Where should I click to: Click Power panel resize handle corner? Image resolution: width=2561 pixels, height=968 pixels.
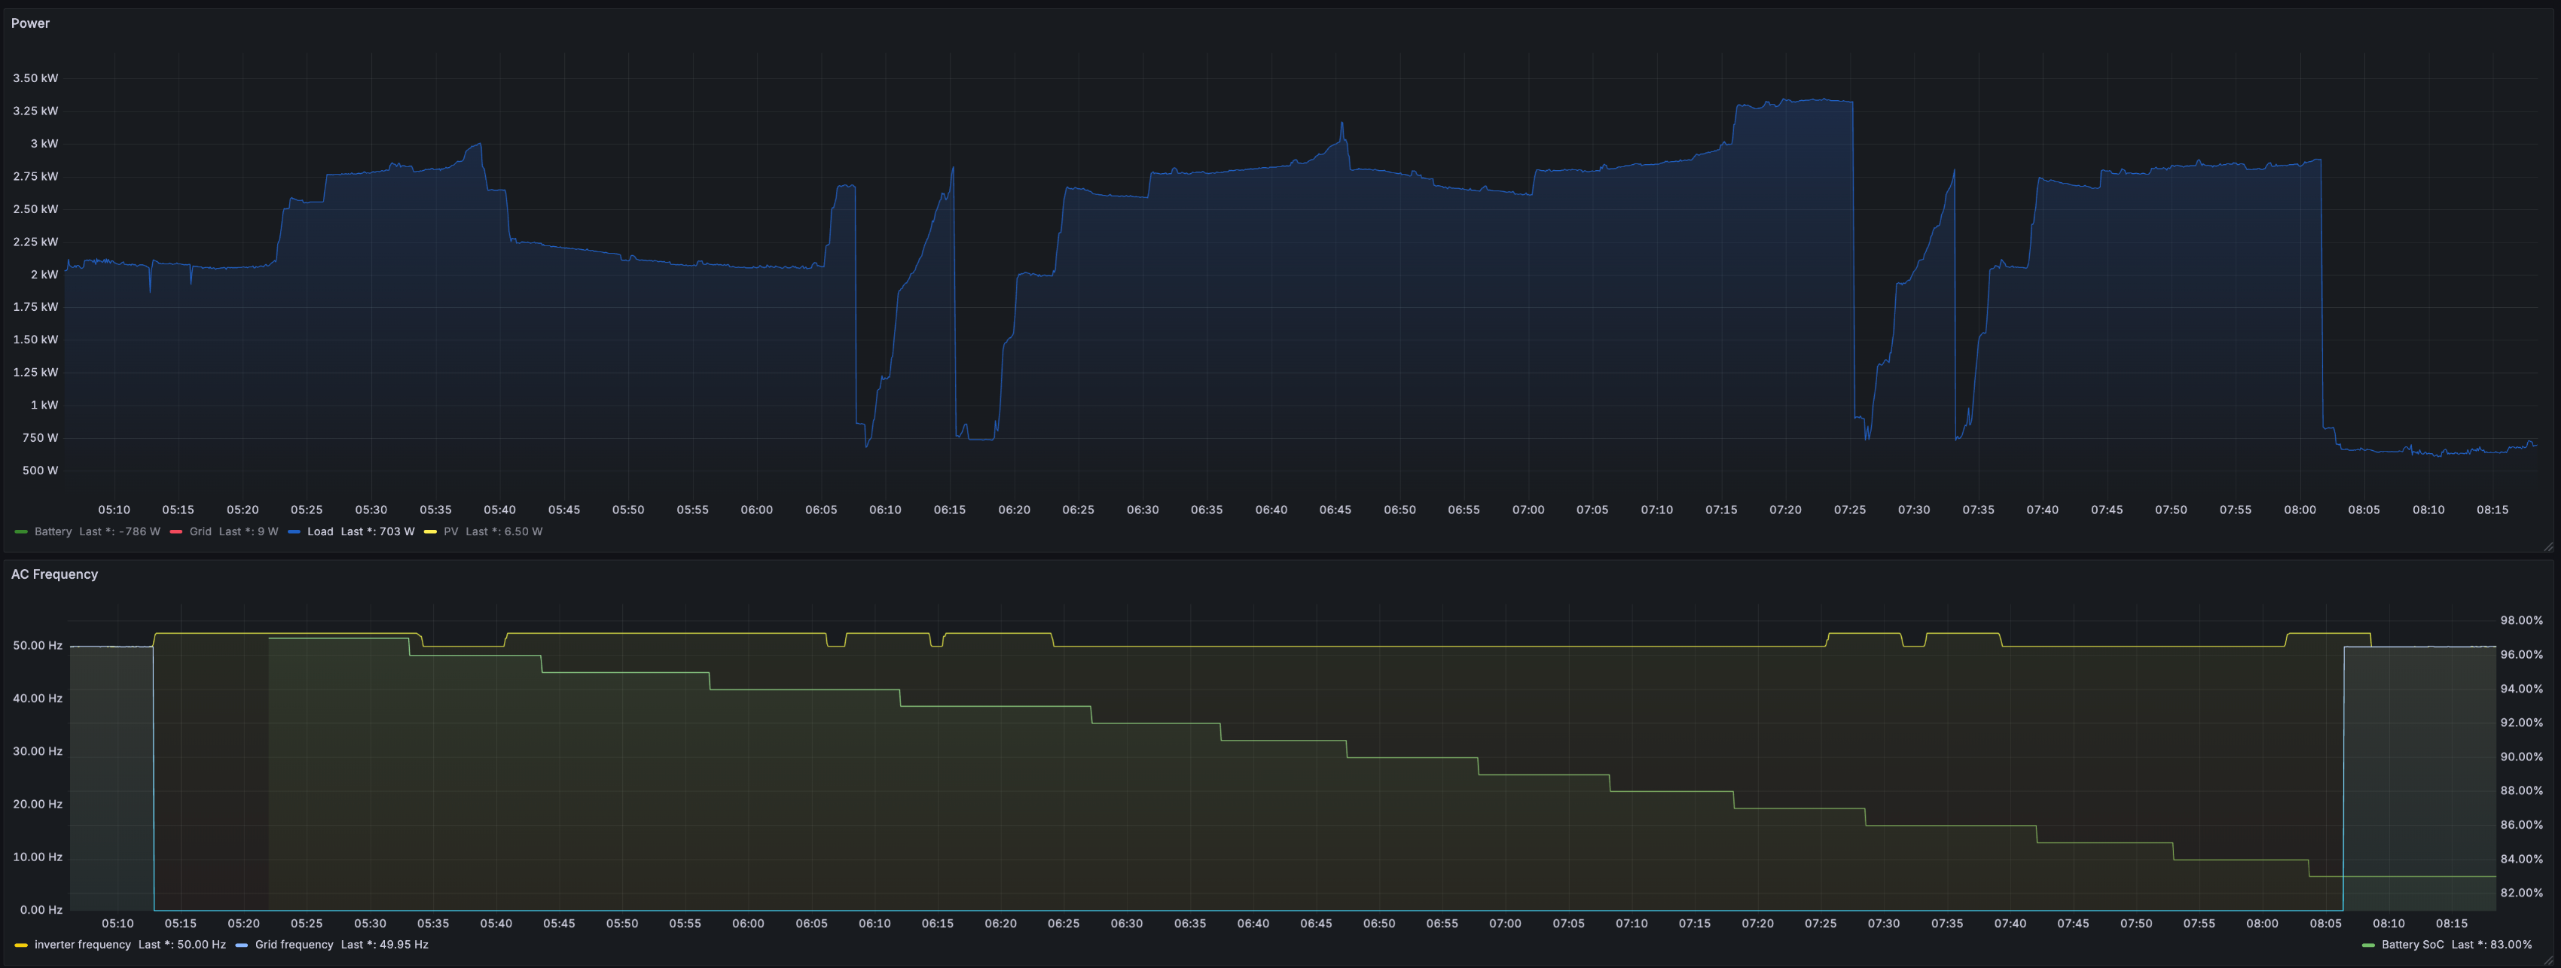[x=2548, y=546]
